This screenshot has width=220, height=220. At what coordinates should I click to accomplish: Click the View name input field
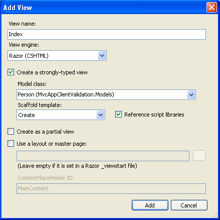[107, 34]
